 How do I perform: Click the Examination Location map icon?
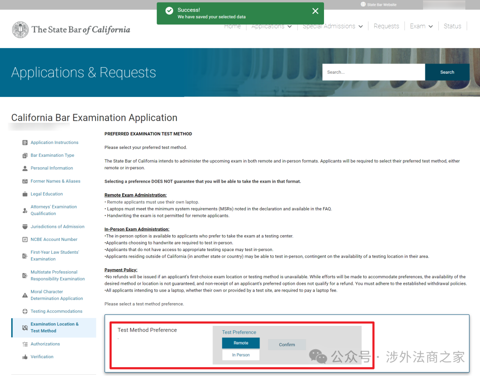click(25, 328)
